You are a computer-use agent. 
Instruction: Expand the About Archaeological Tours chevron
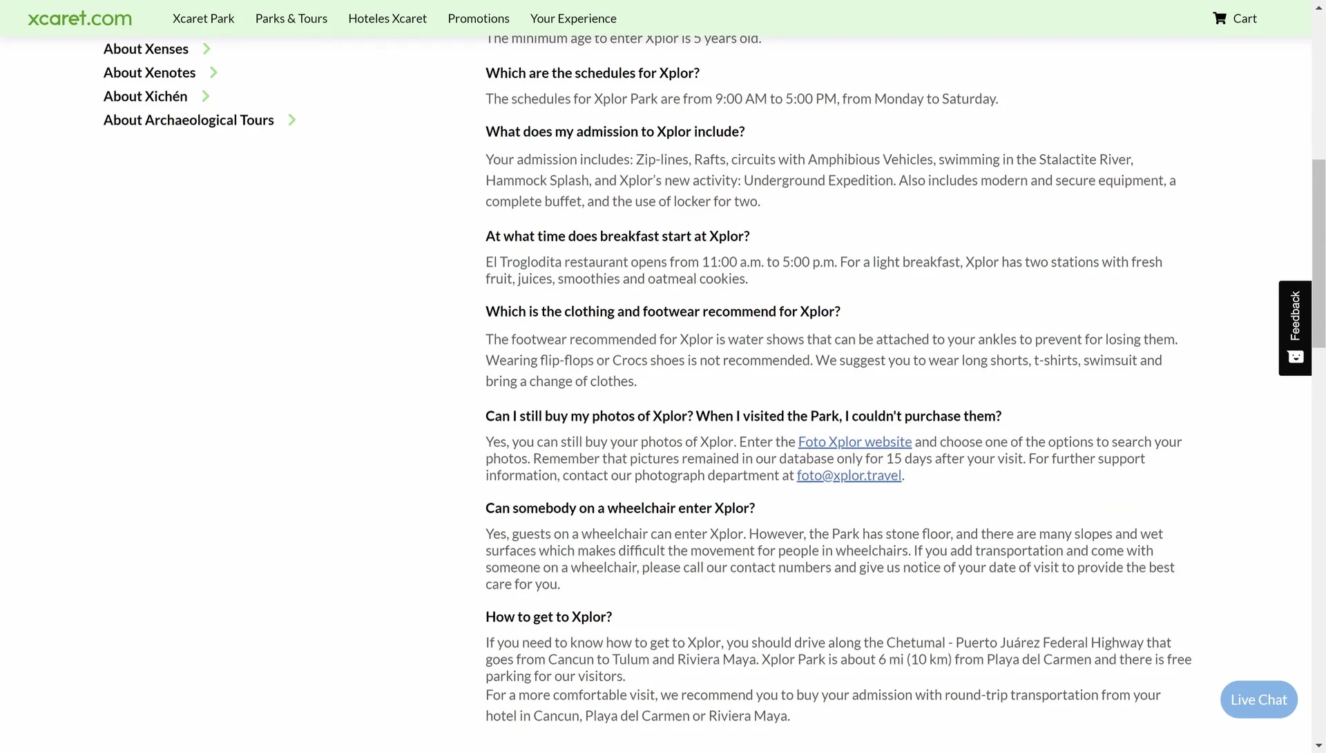(x=291, y=120)
